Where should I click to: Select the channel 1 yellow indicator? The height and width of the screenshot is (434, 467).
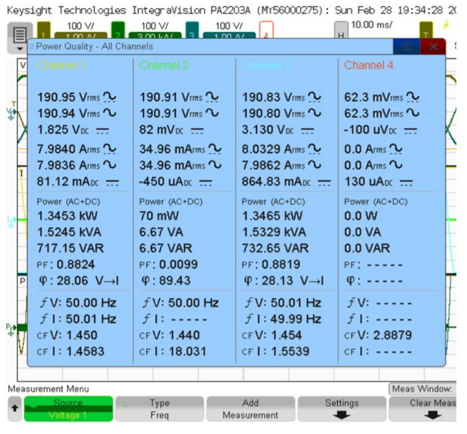[44, 29]
